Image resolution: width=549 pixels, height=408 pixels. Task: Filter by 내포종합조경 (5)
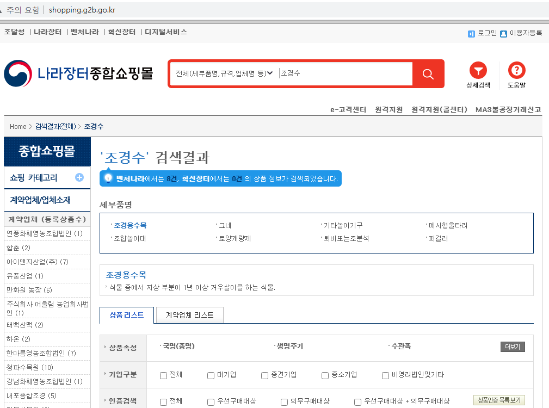tap(32, 395)
